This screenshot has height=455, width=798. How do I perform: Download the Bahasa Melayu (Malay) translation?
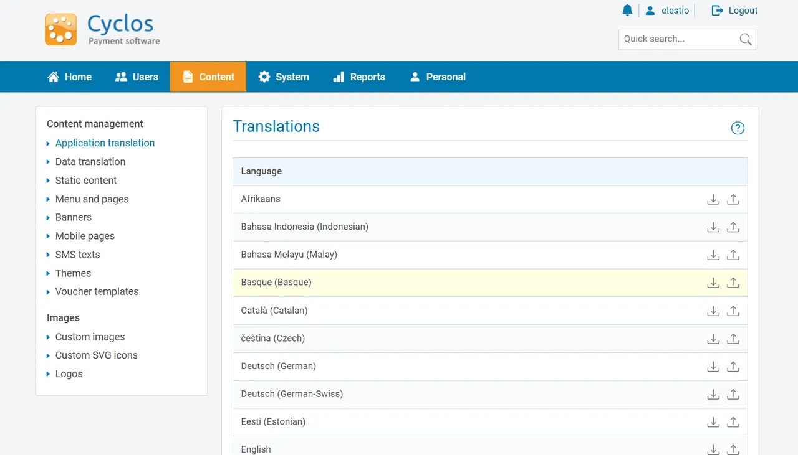pos(713,255)
